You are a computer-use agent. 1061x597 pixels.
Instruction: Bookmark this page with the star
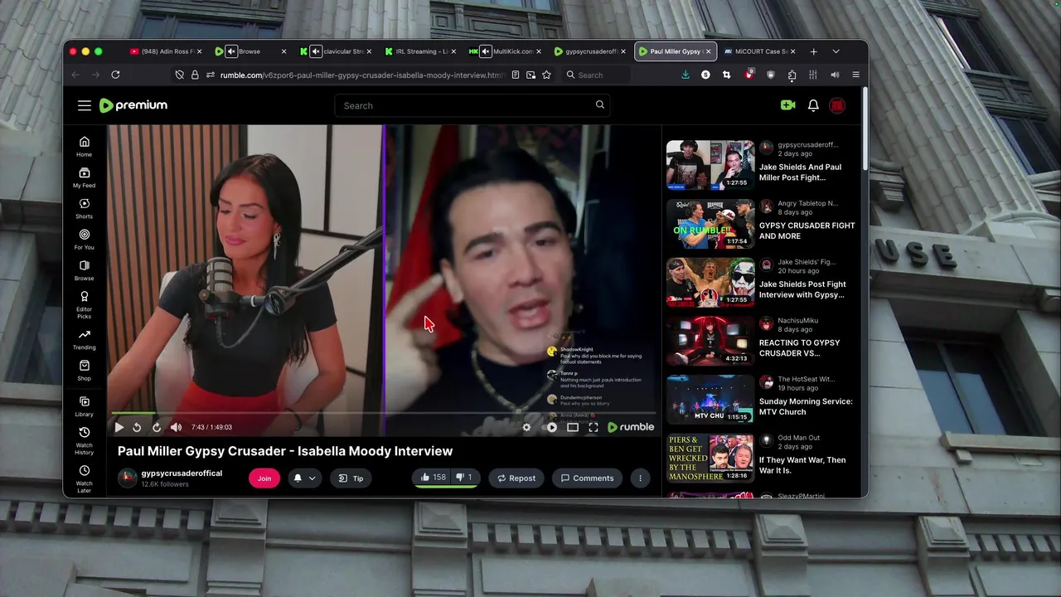click(546, 75)
